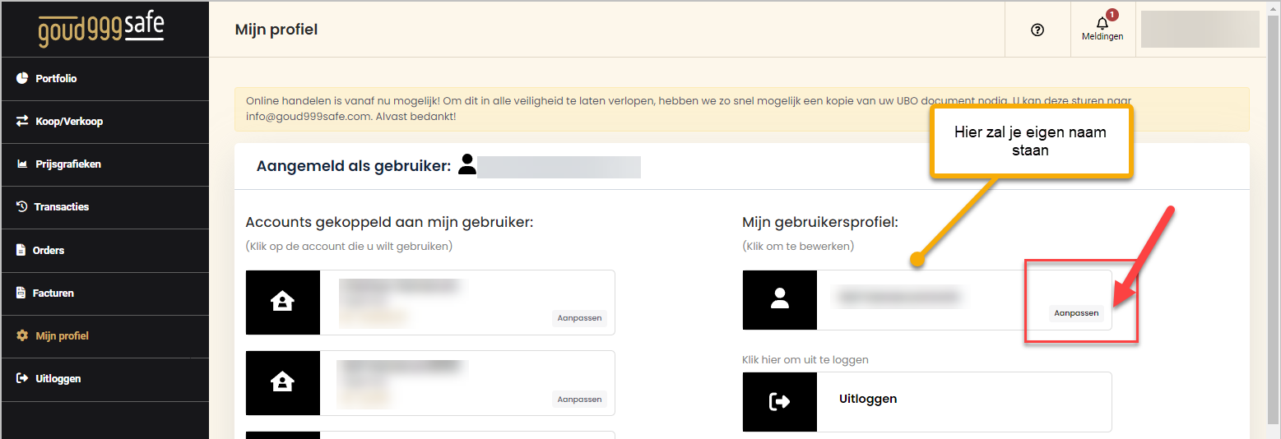Click the Facturen invoice icon
The image size is (1281, 439).
tap(21, 293)
